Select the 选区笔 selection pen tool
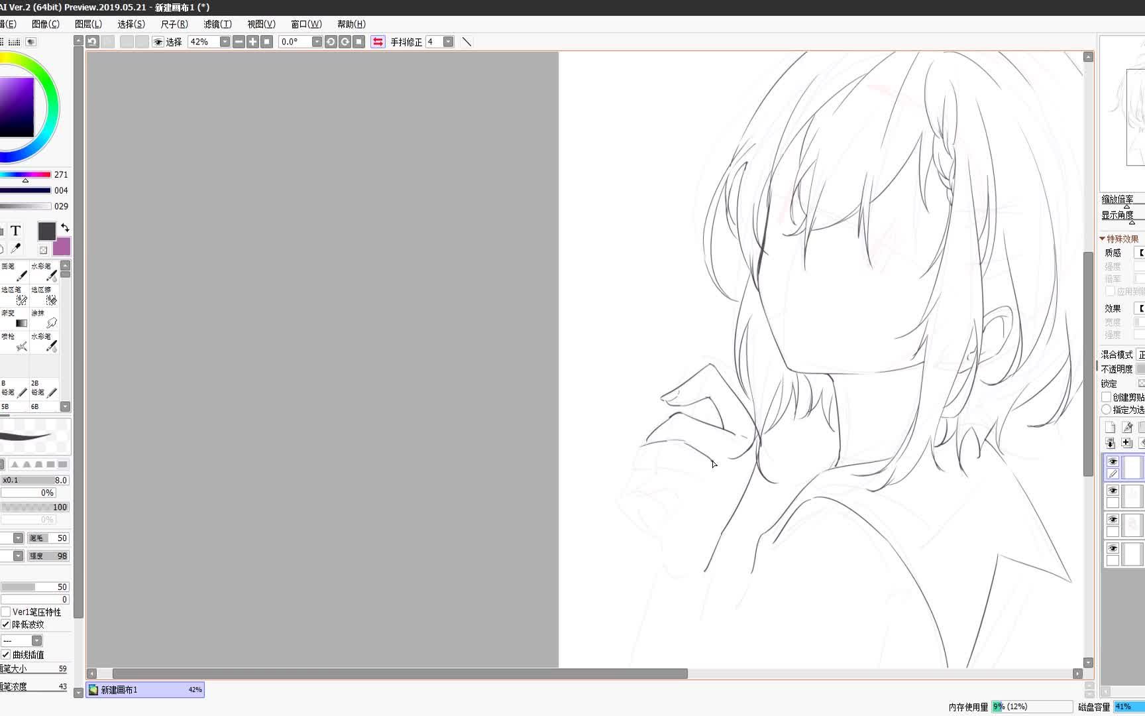This screenshot has width=1145, height=716. (x=14, y=296)
